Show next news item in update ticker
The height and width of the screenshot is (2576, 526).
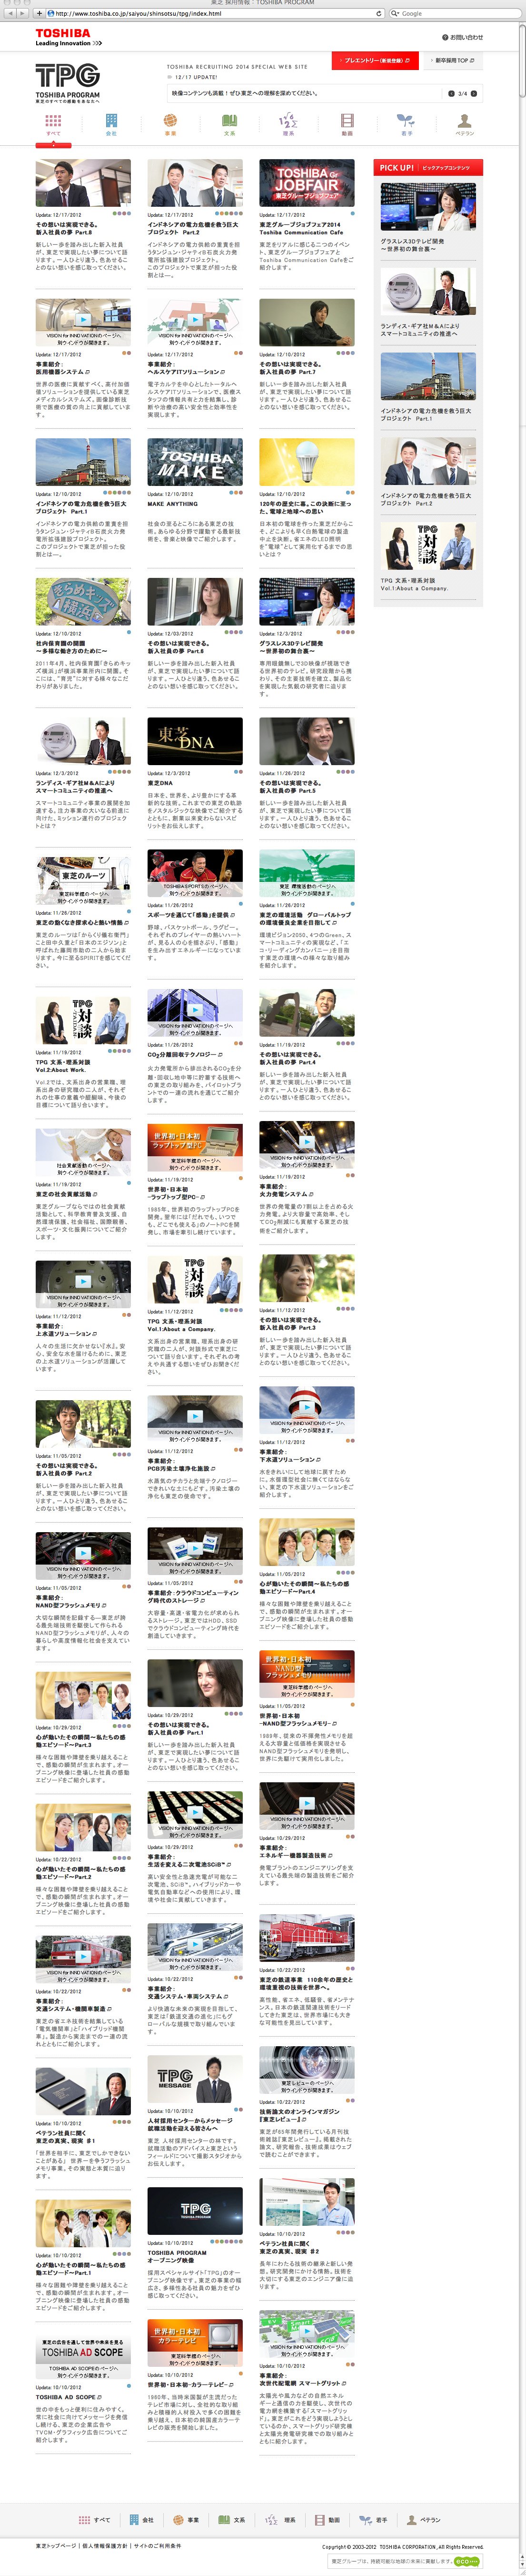pos(474,93)
